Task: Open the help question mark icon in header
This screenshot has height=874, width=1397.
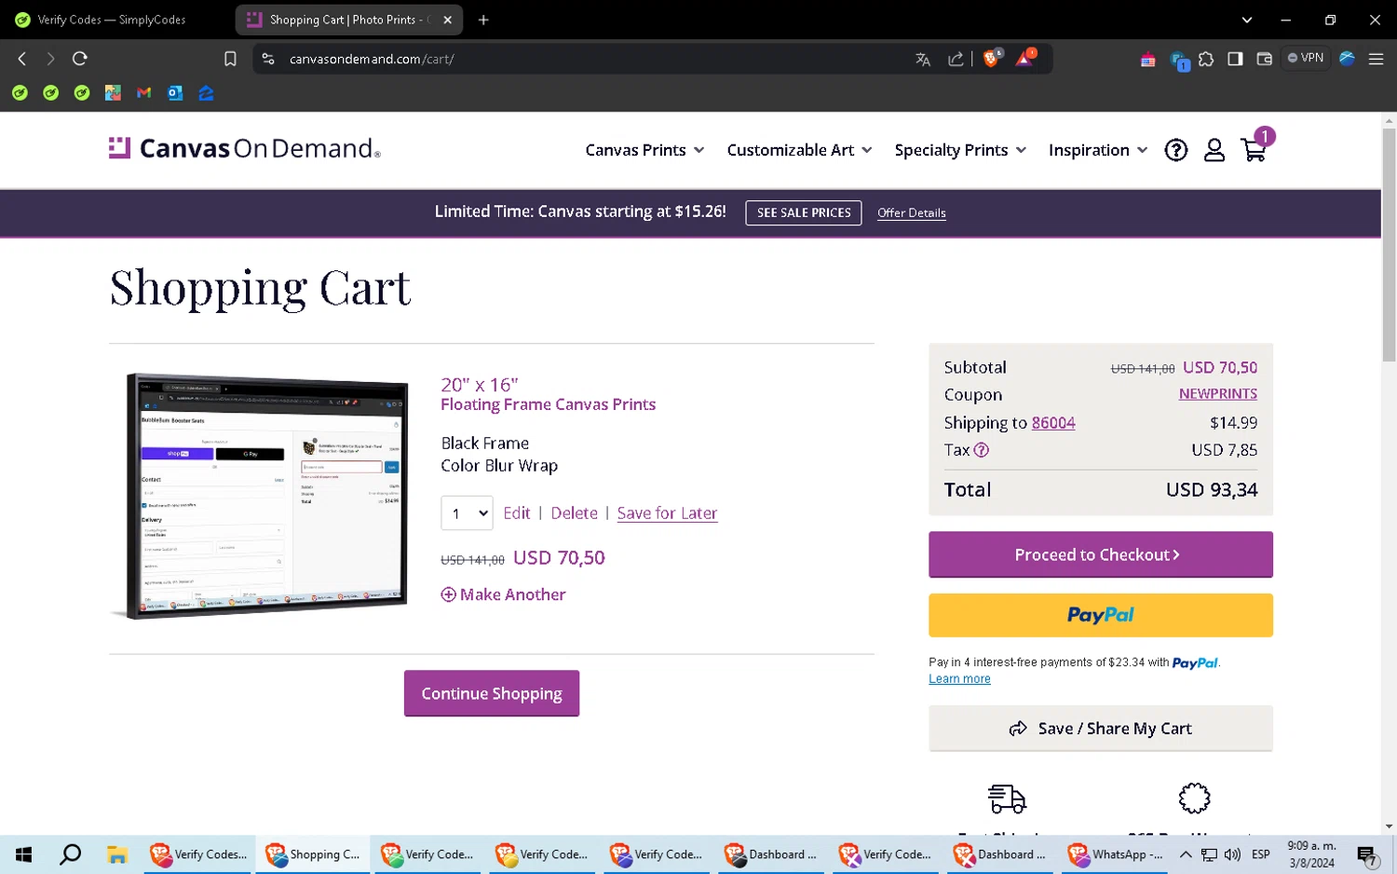Action: point(1176,150)
